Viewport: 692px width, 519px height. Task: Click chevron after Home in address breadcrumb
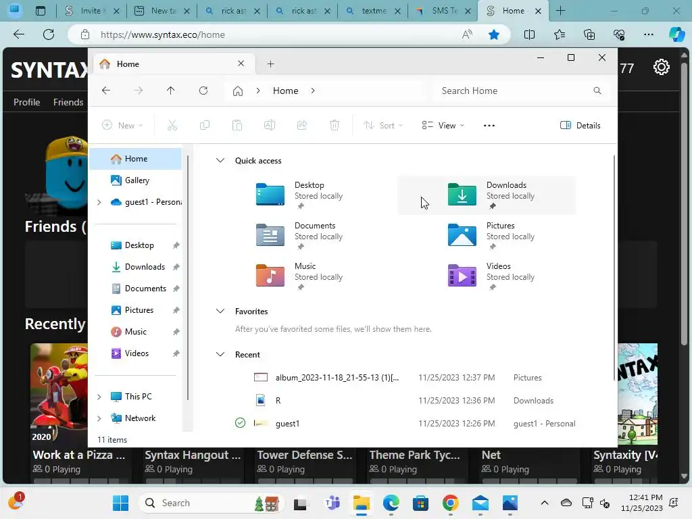pos(312,91)
